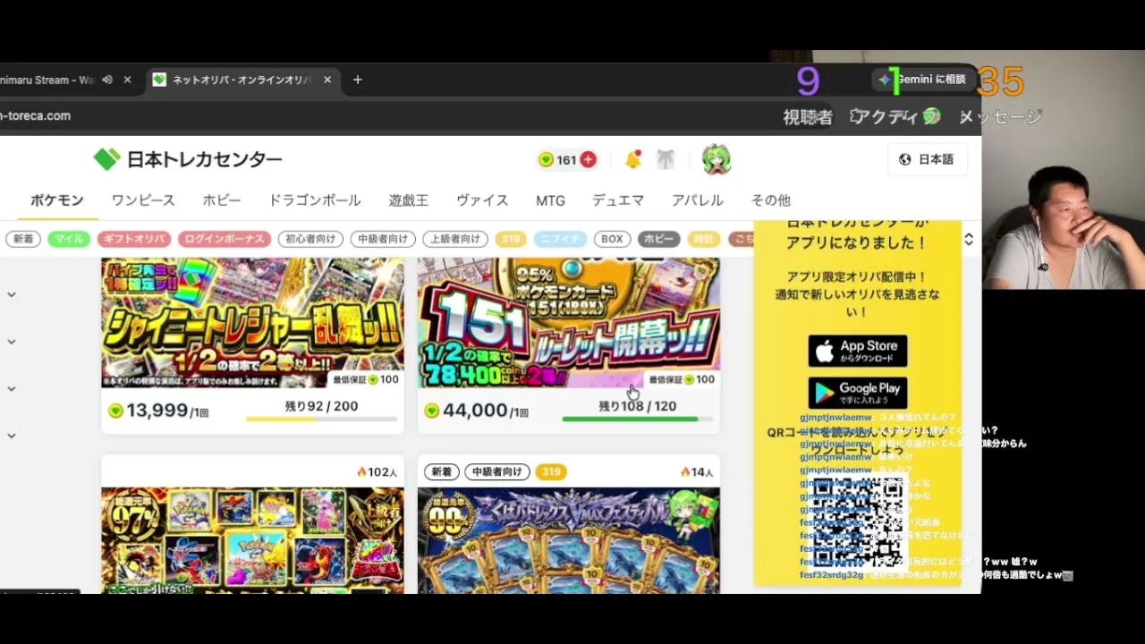
Task: Toggle the dark ホビー filter chip
Action: point(659,239)
